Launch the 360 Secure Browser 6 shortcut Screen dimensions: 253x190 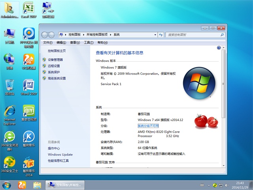9,141
